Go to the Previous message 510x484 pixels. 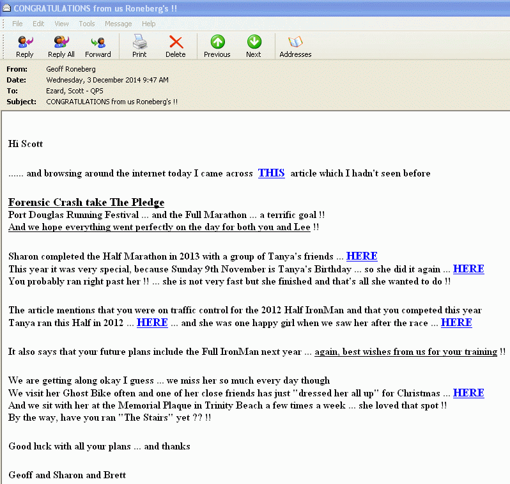[x=217, y=46]
